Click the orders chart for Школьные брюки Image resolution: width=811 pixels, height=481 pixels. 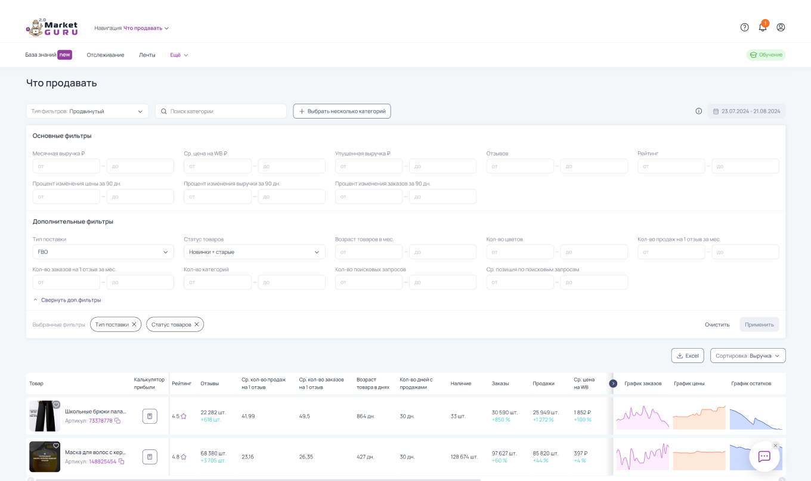642,417
